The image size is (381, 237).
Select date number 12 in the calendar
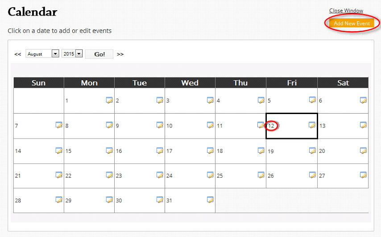point(271,126)
